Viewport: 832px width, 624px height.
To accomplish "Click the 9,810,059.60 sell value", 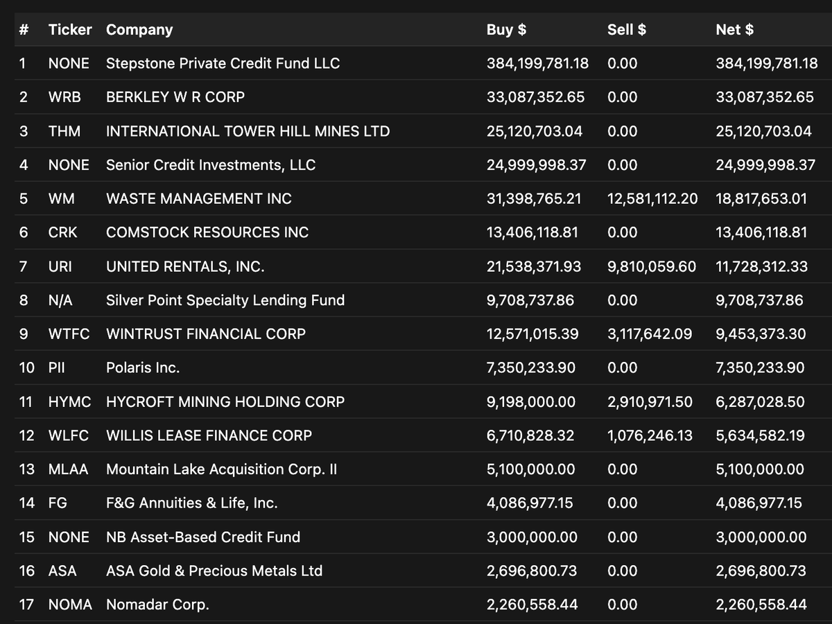I will click(652, 266).
